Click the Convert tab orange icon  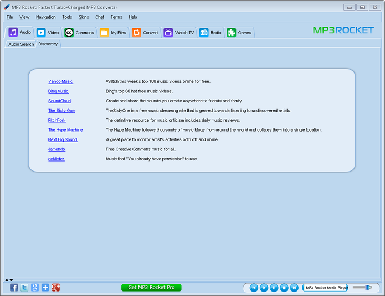pos(136,33)
